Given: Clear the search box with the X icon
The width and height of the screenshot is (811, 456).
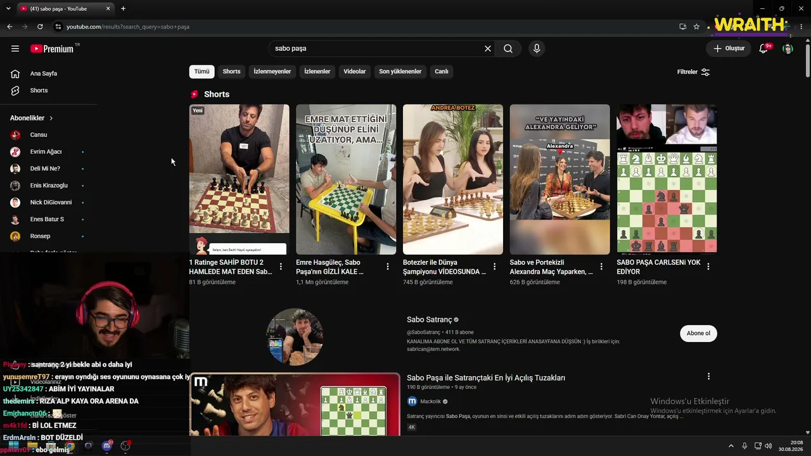Looking at the screenshot, I should tap(488, 49).
